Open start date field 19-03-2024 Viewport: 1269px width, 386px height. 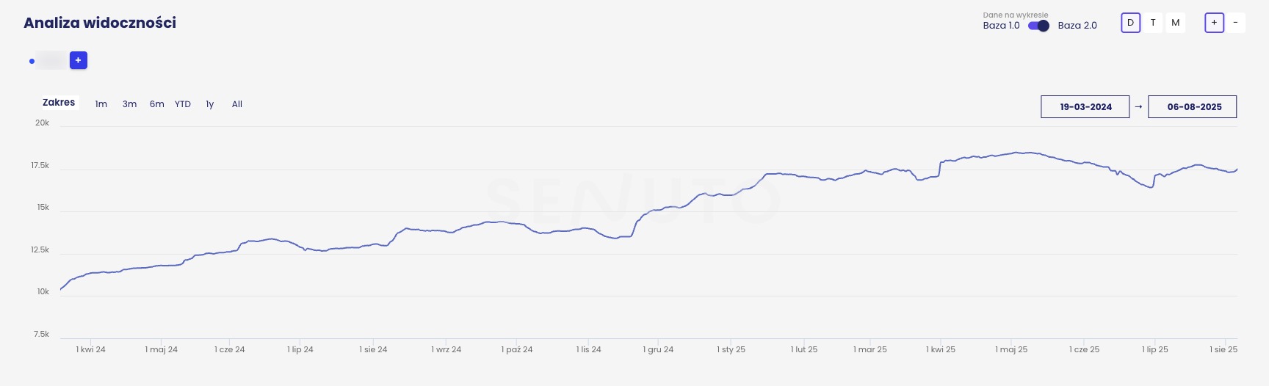[x=1085, y=107]
